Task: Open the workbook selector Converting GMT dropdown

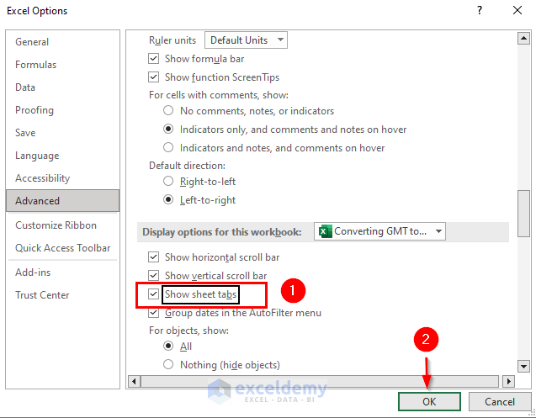Action: 379,231
